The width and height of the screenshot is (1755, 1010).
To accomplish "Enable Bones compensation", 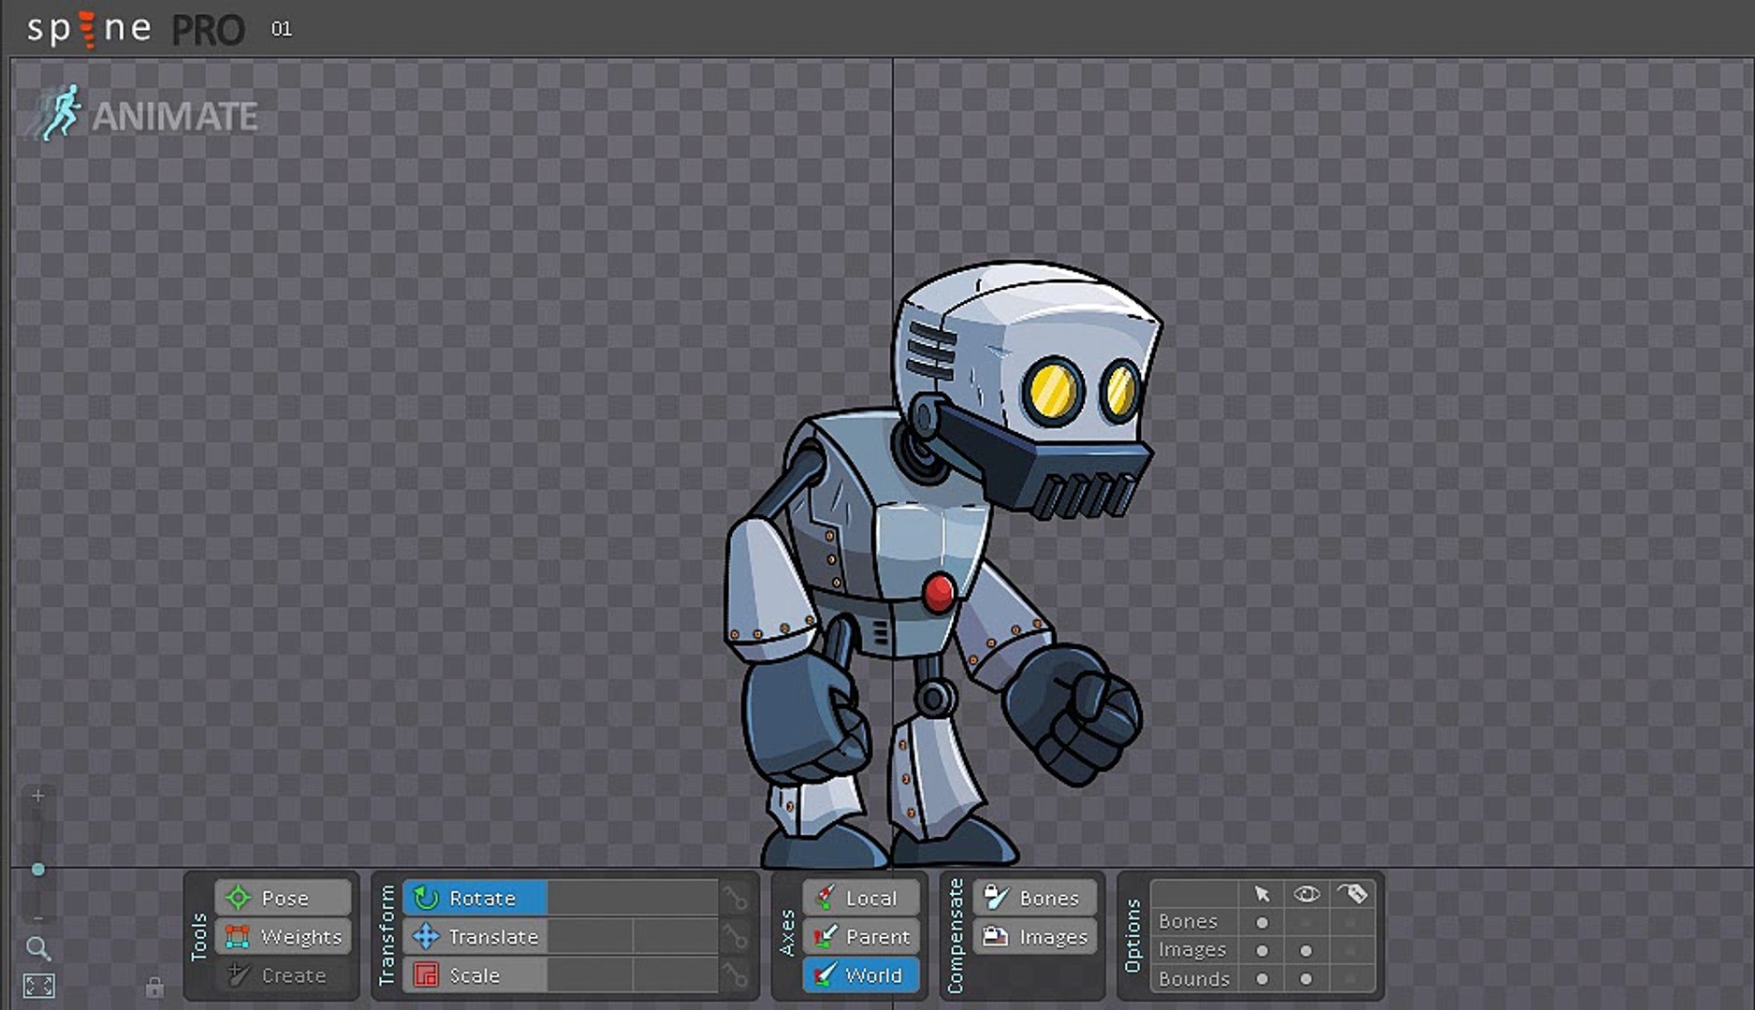I will (x=1034, y=898).
